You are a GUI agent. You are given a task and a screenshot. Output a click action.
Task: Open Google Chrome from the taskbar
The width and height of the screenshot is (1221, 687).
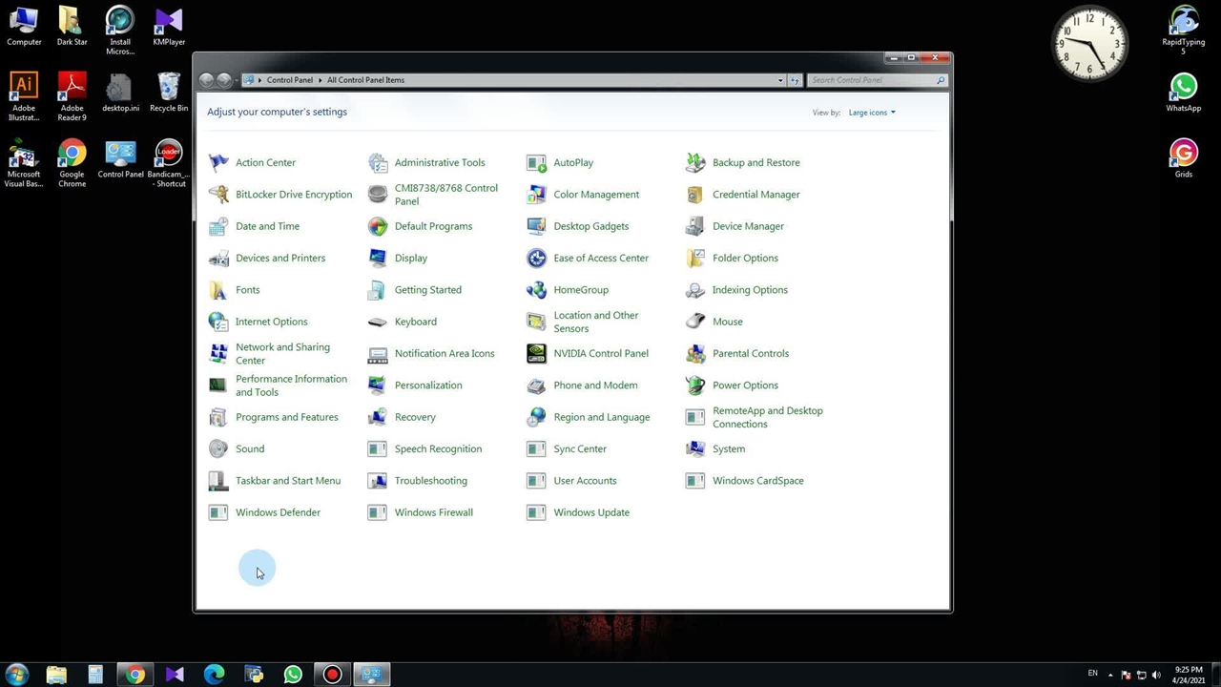point(135,675)
